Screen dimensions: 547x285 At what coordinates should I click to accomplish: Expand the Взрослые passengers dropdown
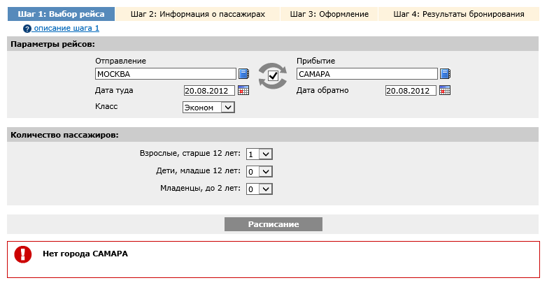(260, 154)
